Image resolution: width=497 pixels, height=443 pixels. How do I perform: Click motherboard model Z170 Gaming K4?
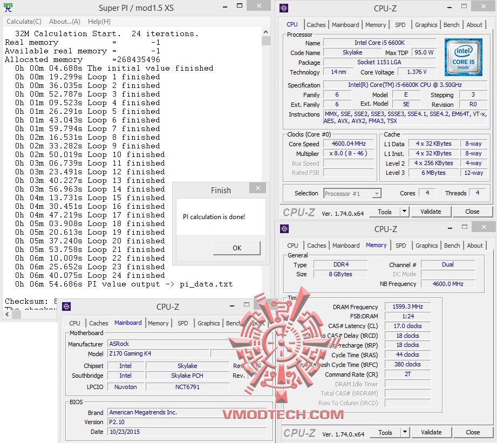pos(158,353)
